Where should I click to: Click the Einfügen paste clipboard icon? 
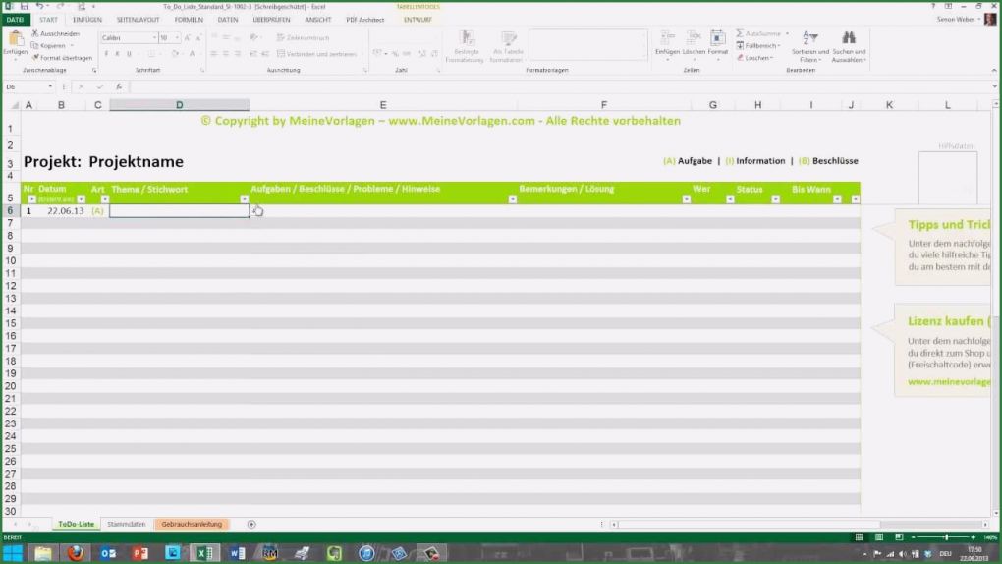coord(16,39)
